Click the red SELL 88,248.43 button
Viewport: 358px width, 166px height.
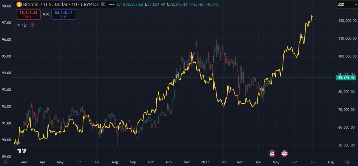[x=29, y=14]
